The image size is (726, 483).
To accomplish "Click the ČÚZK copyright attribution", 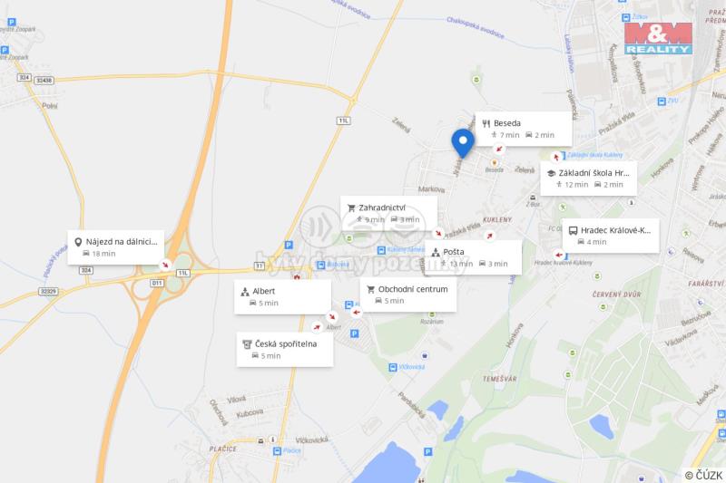I will click(704, 475).
